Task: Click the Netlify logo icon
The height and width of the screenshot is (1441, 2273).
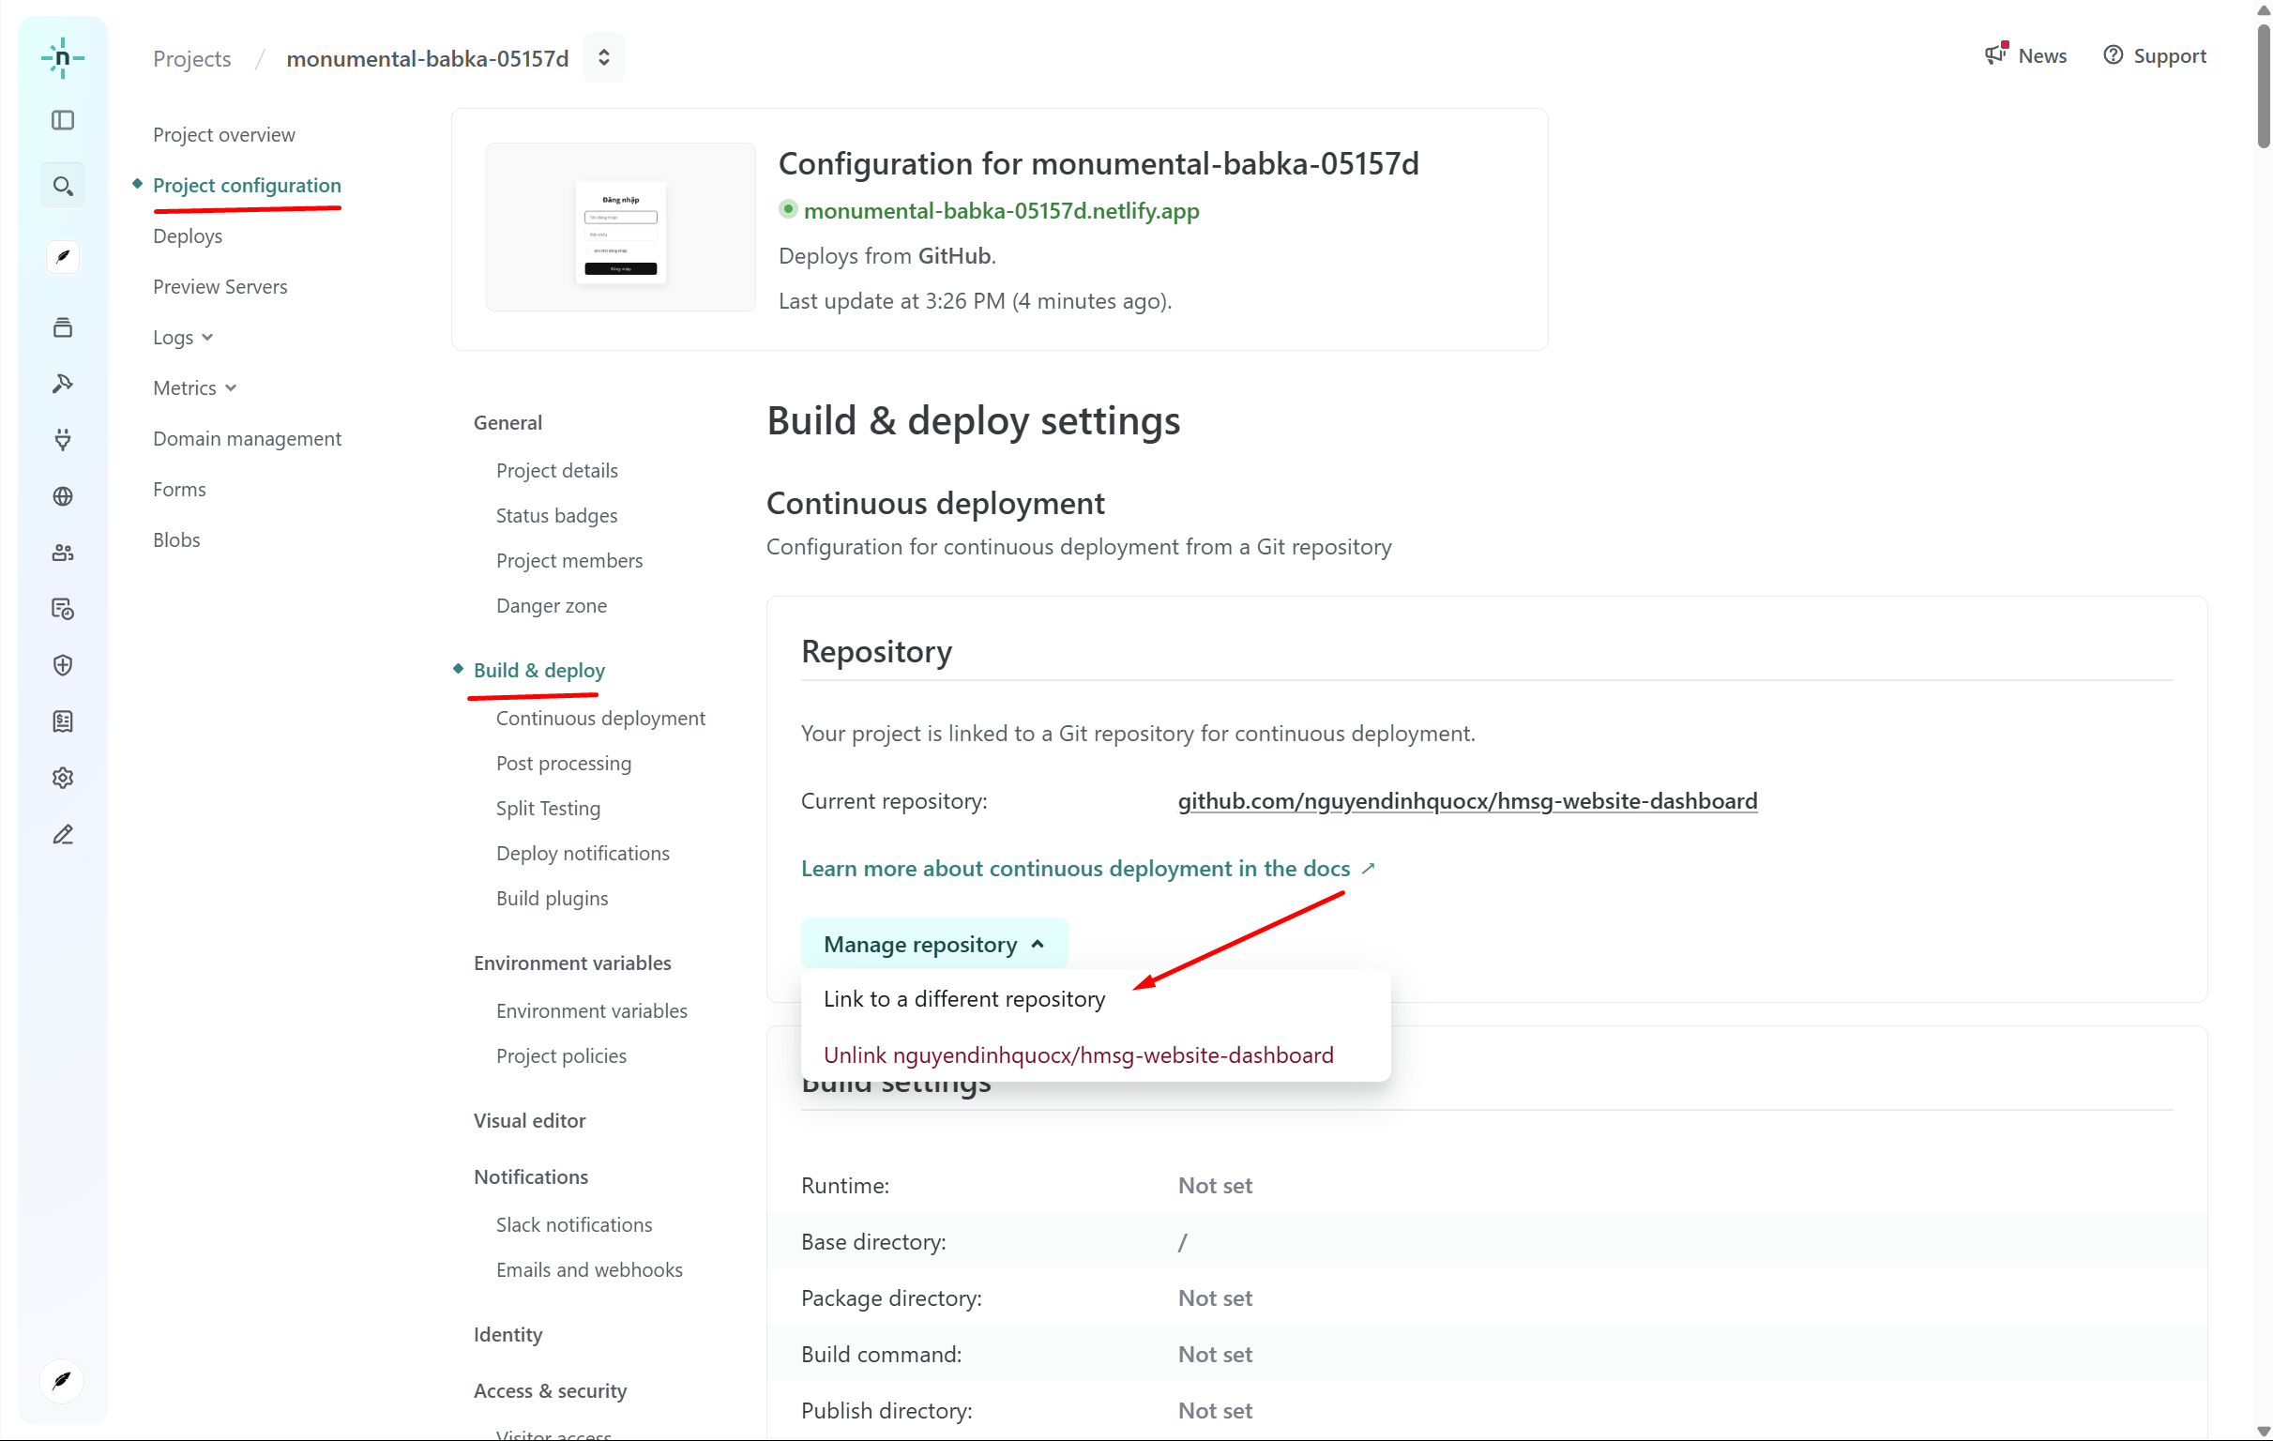Action: point(62,57)
